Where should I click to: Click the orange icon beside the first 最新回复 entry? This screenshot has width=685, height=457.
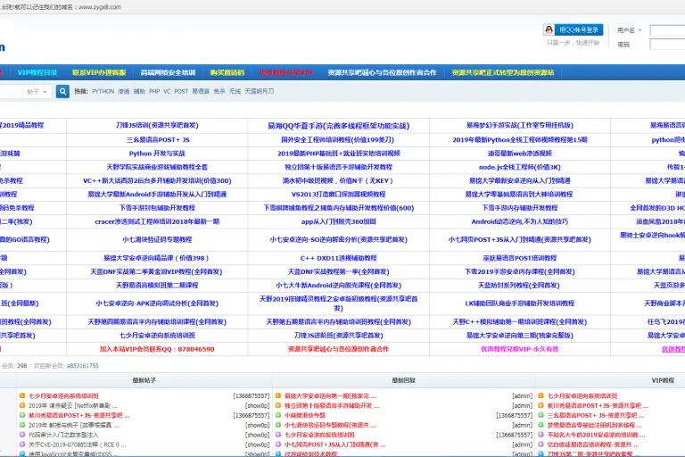[x=278, y=395]
